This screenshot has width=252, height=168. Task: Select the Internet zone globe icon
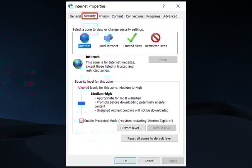[x=85, y=38]
